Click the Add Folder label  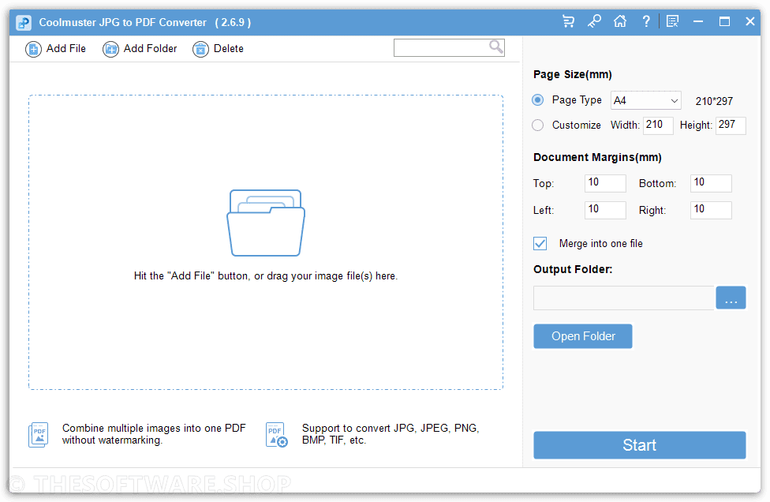click(x=150, y=49)
